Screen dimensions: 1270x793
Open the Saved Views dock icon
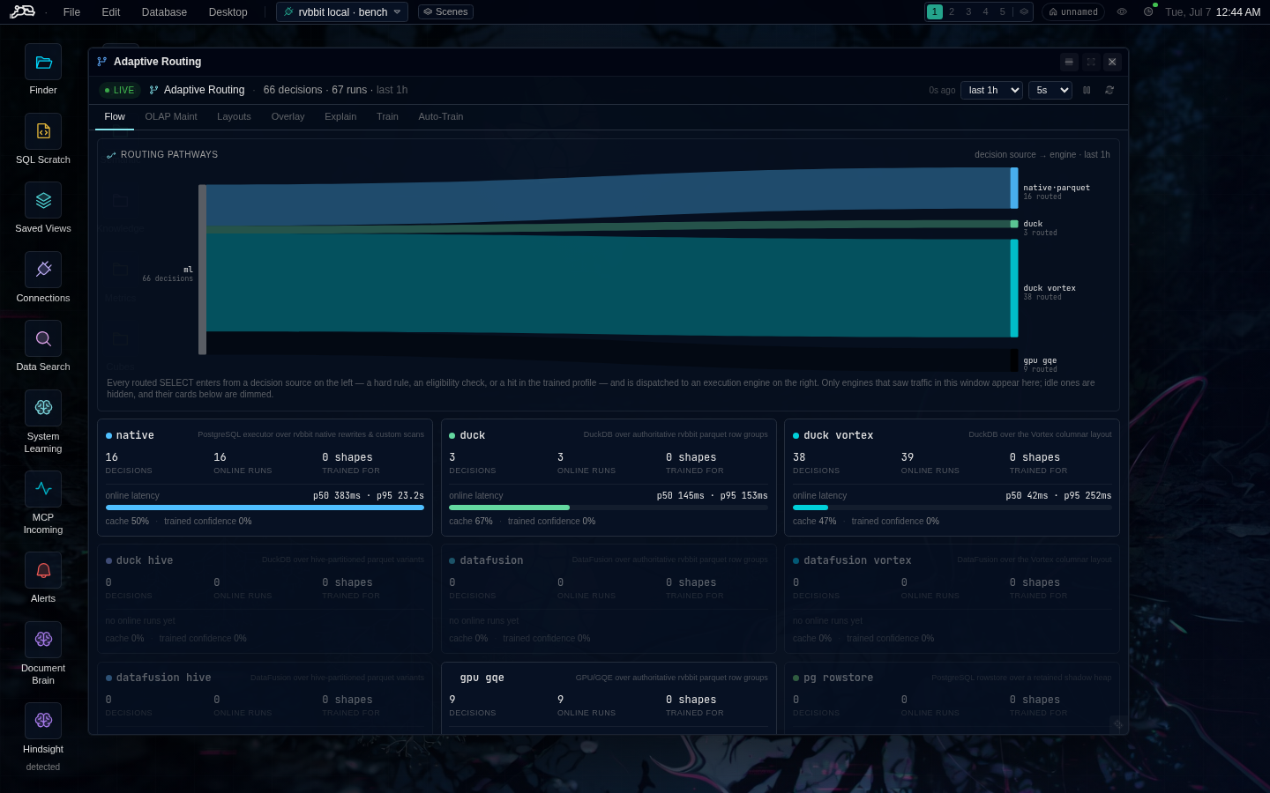pyautogui.click(x=43, y=200)
